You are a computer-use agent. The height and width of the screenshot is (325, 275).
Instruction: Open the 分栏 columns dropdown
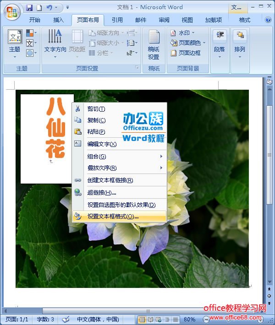[x=101, y=53]
